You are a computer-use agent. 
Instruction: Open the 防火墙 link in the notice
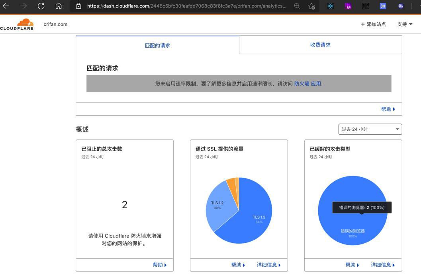pyautogui.click(x=302, y=83)
